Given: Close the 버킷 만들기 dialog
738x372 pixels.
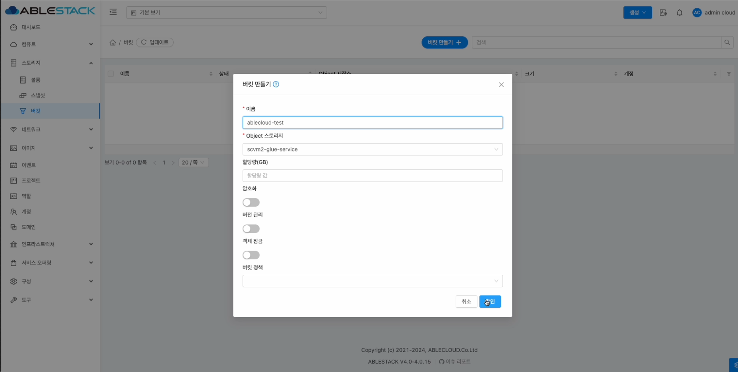Looking at the screenshot, I should pos(501,84).
